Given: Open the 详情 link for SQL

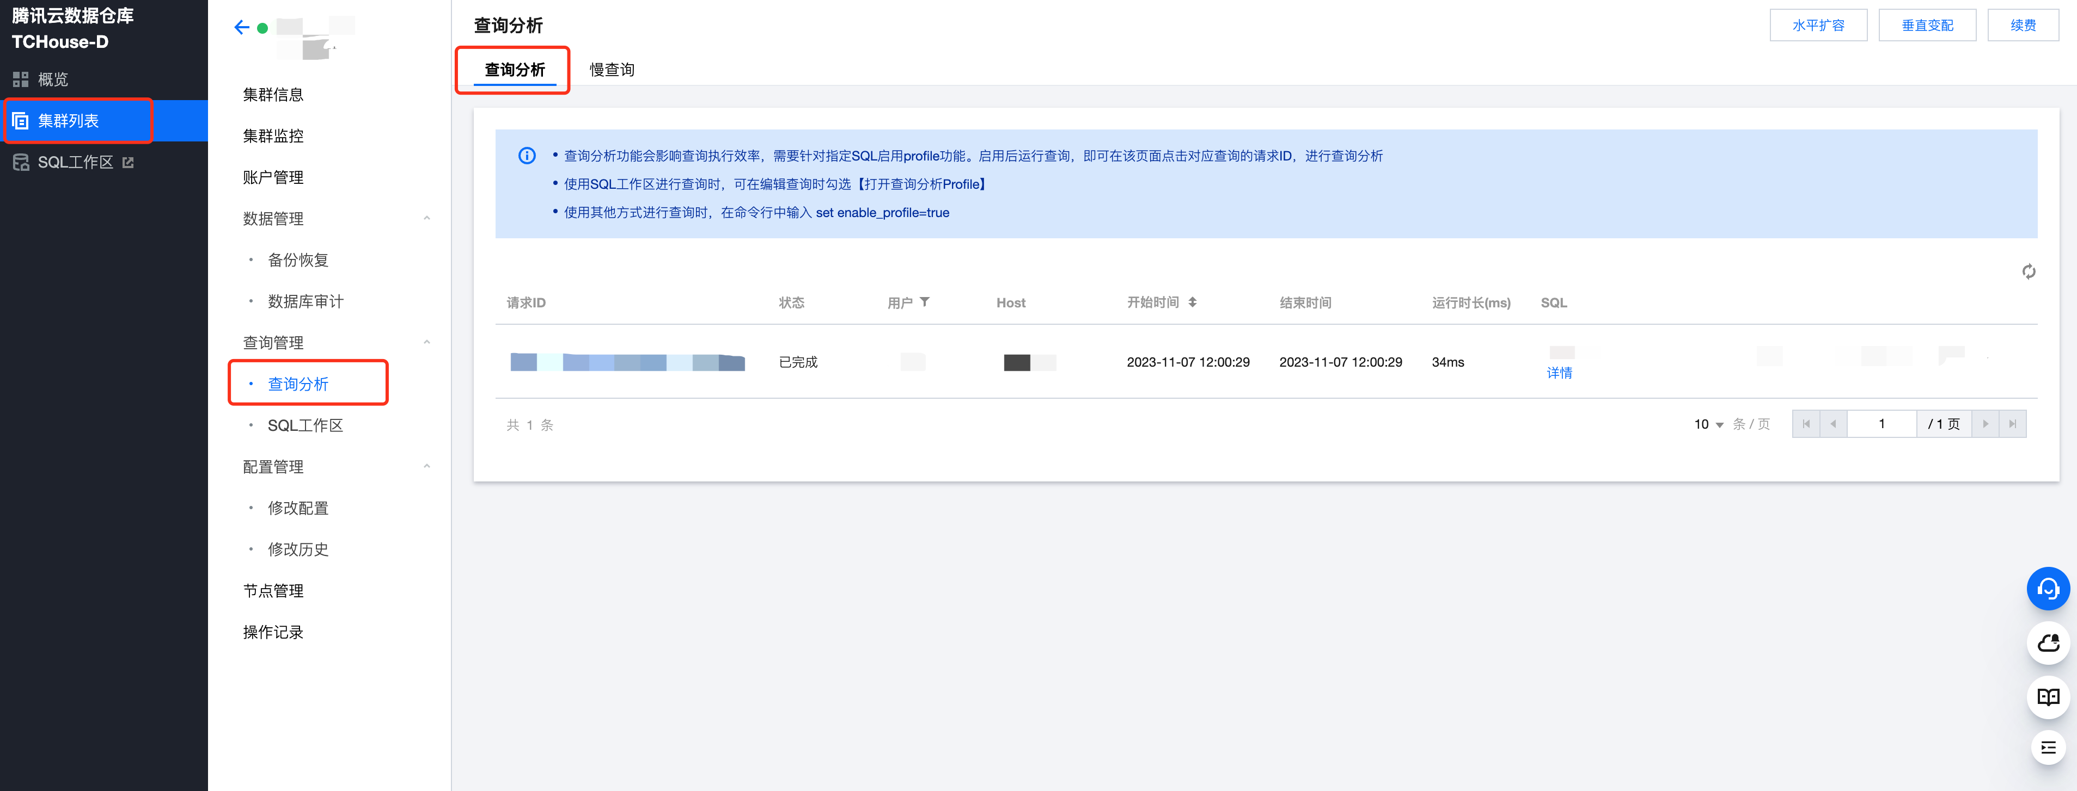Looking at the screenshot, I should coord(1559,373).
